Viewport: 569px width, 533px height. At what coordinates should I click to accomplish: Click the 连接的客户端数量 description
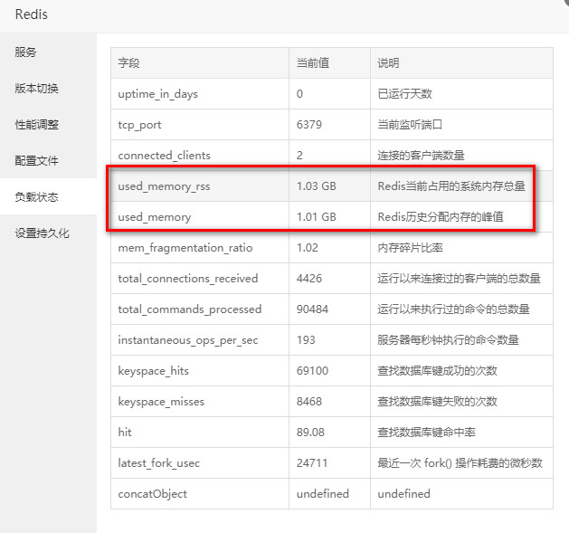click(x=421, y=156)
